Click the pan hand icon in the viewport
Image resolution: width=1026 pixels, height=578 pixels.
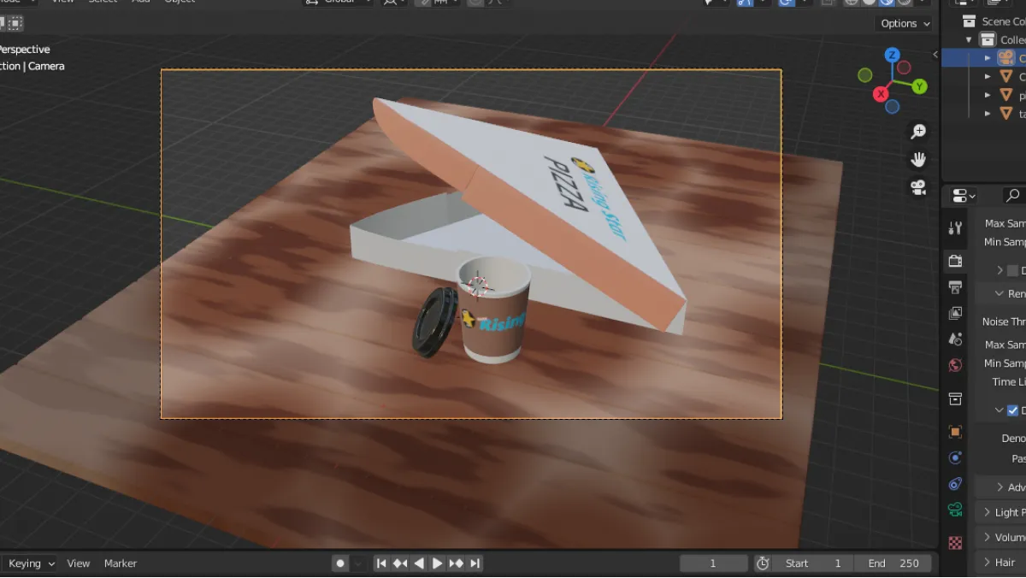(x=918, y=160)
